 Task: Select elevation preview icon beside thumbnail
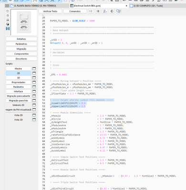click(8, 20)
